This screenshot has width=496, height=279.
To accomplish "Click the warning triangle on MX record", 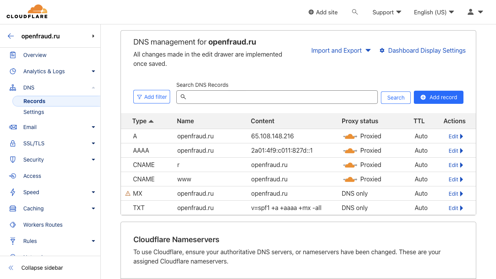I will pyautogui.click(x=128, y=193).
